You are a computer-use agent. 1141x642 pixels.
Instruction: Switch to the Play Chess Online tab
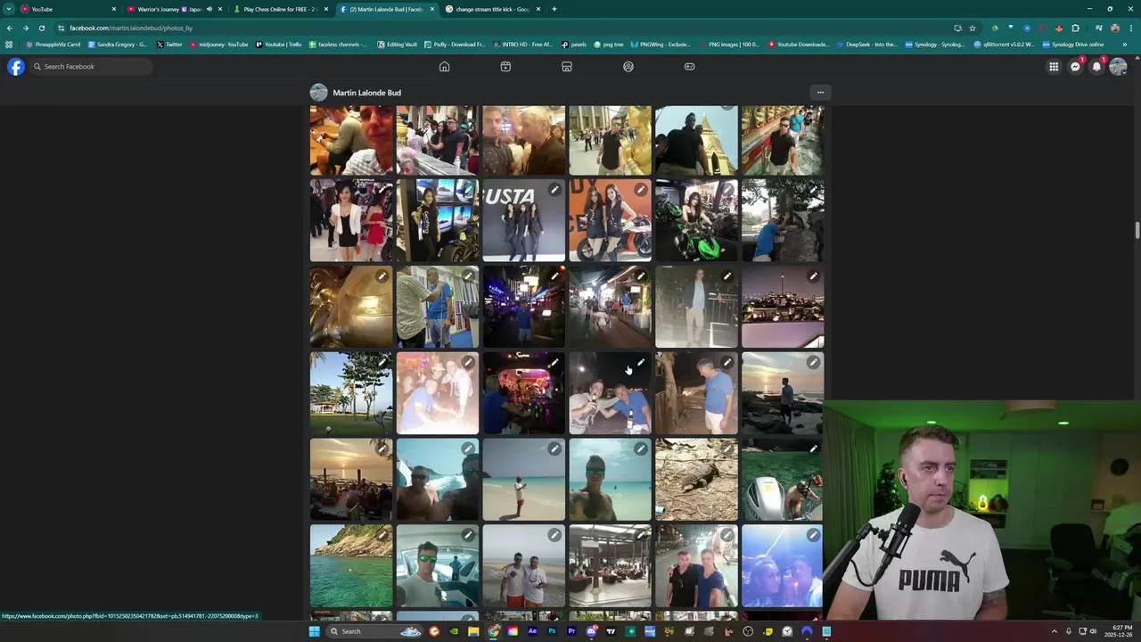coord(281,9)
